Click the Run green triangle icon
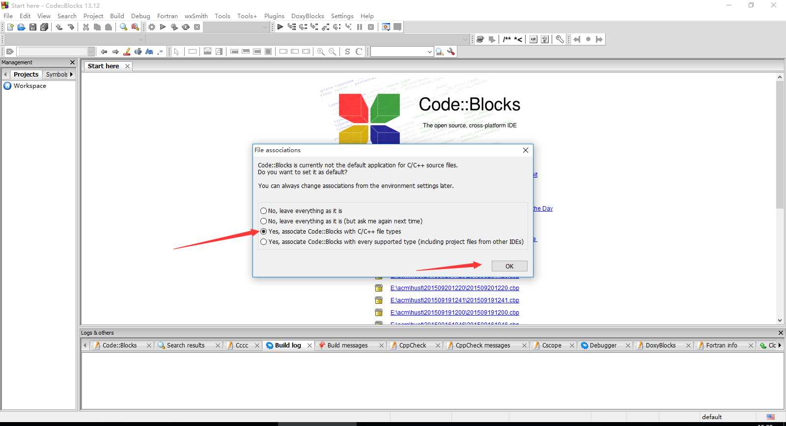Image resolution: width=786 pixels, height=426 pixels. click(x=163, y=27)
